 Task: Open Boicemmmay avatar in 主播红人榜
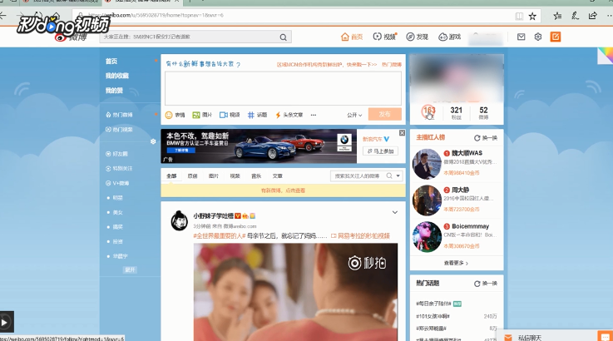(x=427, y=236)
